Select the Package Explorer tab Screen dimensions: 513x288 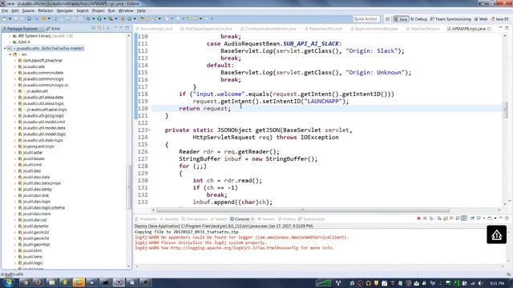22,29
